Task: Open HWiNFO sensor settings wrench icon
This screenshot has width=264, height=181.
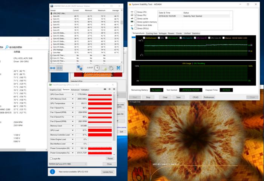Action: (111, 68)
